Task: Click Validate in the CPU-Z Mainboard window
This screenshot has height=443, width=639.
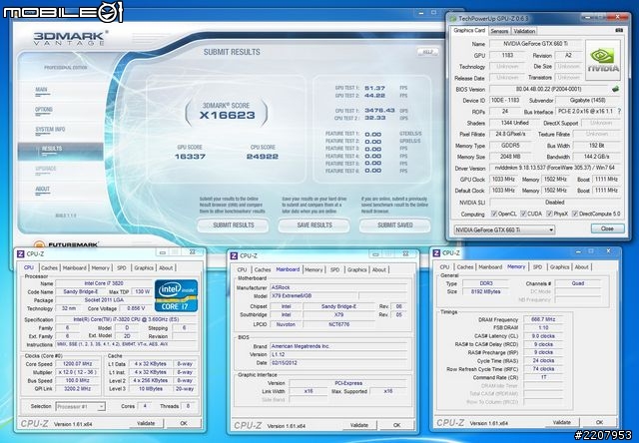Action: point(359,425)
